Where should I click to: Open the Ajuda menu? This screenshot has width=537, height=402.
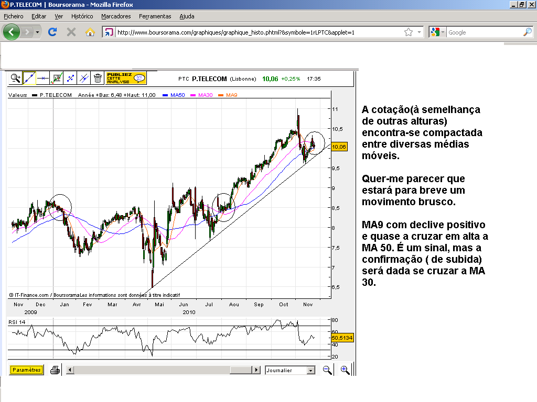(187, 16)
